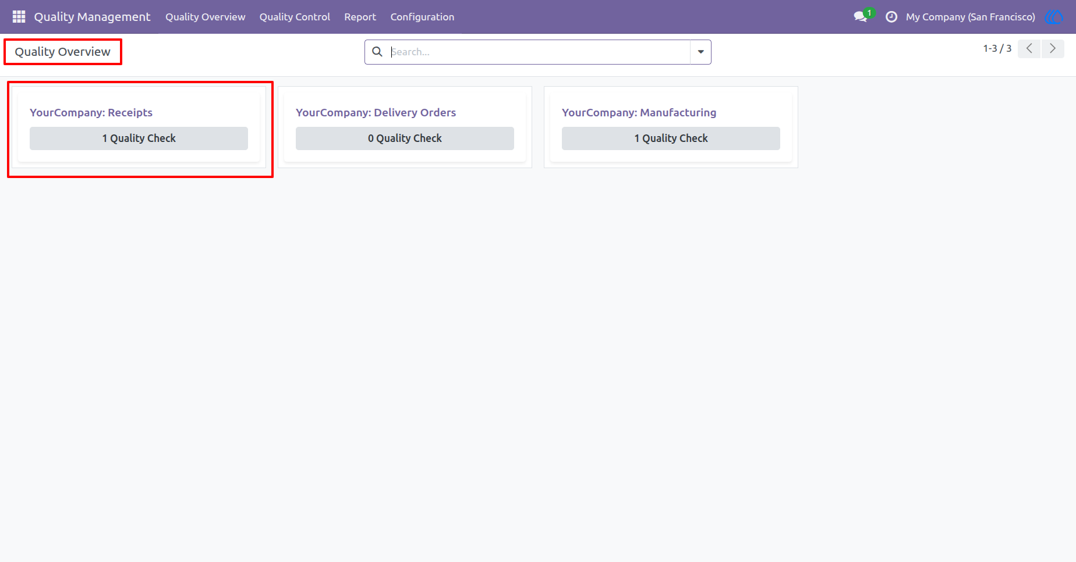
Task: Open the Configuration menu
Action: [x=422, y=17]
